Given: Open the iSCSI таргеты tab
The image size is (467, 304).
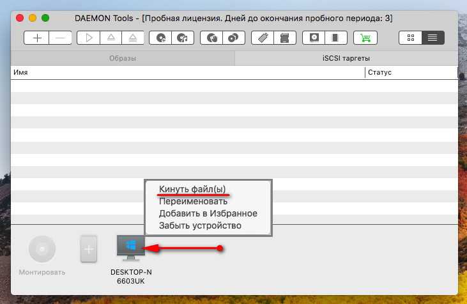Looking at the screenshot, I should pyautogui.click(x=346, y=58).
